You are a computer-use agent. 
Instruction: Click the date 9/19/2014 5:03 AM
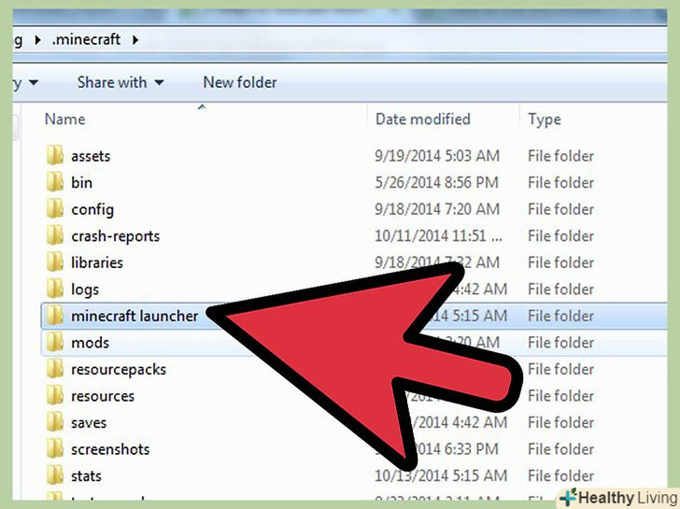pyautogui.click(x=437, y=156)
